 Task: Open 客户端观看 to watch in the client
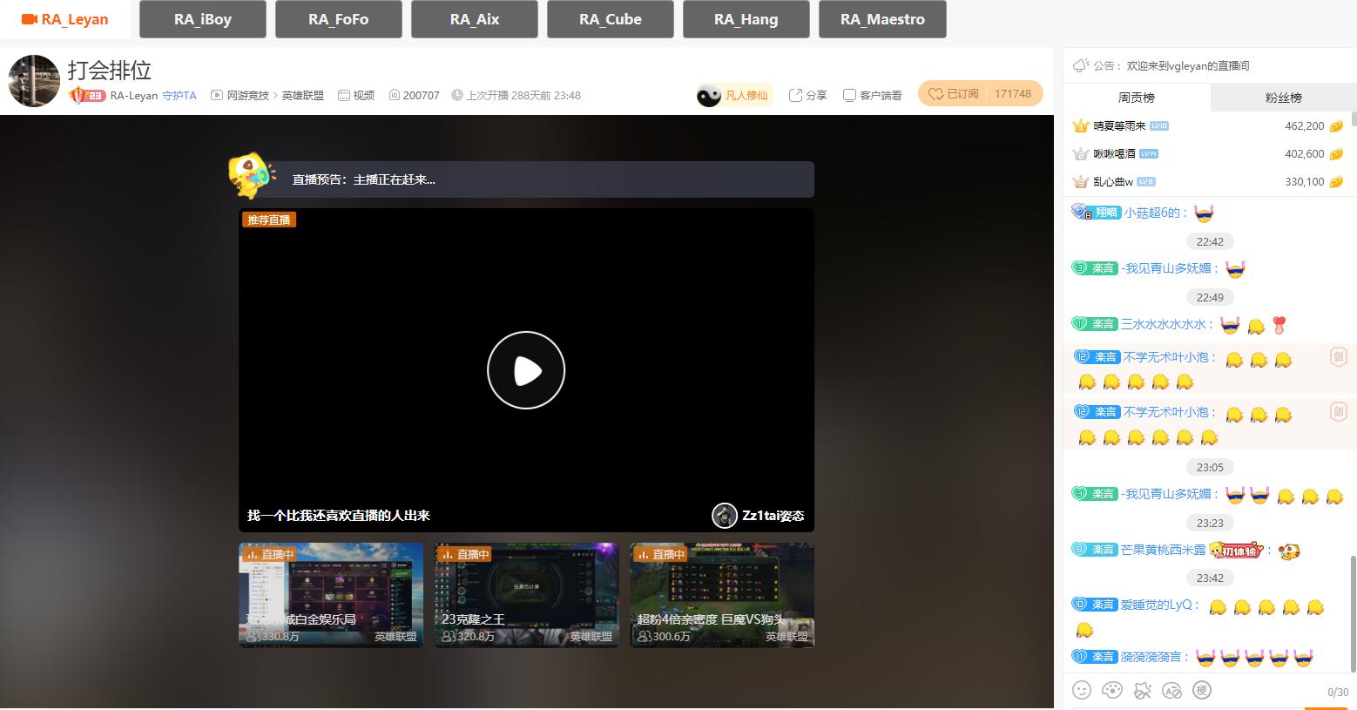(x=872, y=95)
